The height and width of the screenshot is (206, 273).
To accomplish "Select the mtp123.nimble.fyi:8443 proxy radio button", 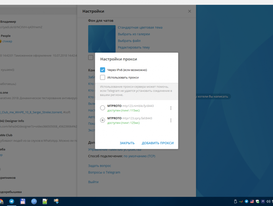I will (102, 108).
